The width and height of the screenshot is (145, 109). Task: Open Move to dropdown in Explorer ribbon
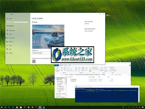pos(76,69)
